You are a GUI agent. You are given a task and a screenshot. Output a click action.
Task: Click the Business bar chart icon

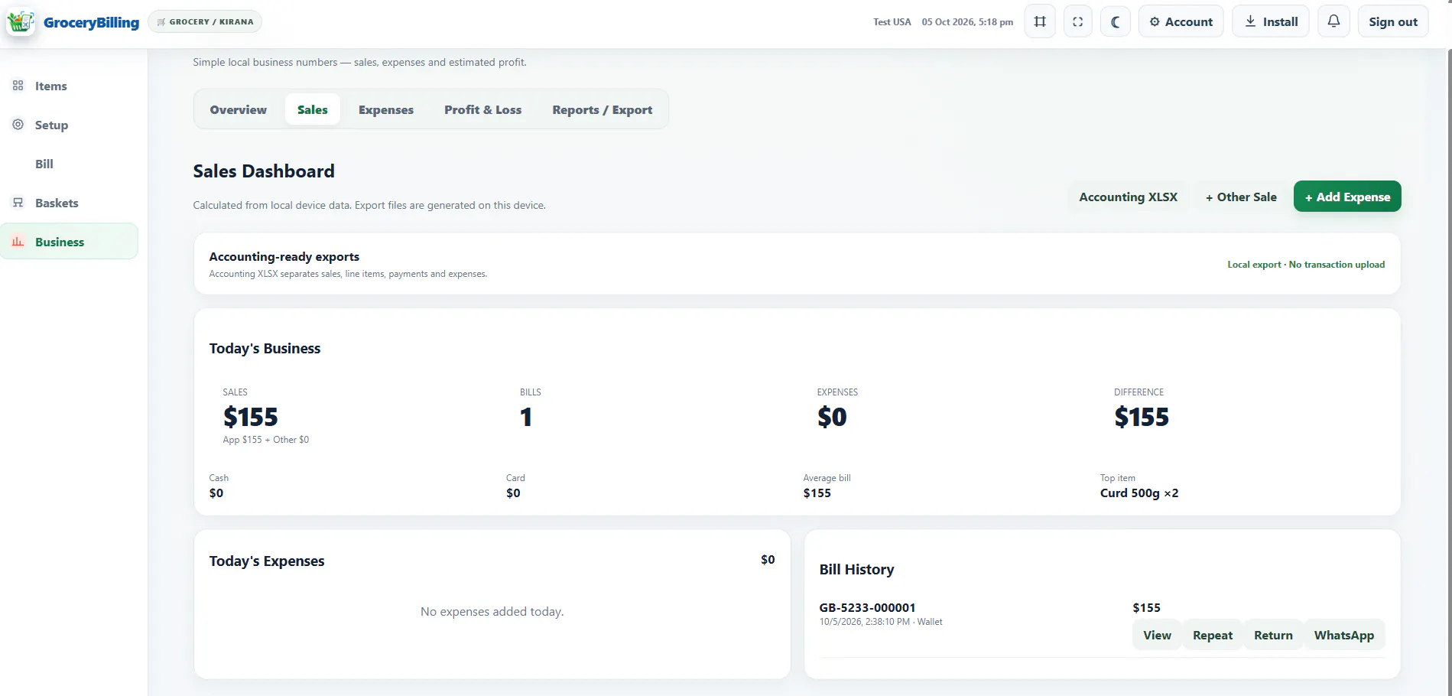[x=18, y=242]
